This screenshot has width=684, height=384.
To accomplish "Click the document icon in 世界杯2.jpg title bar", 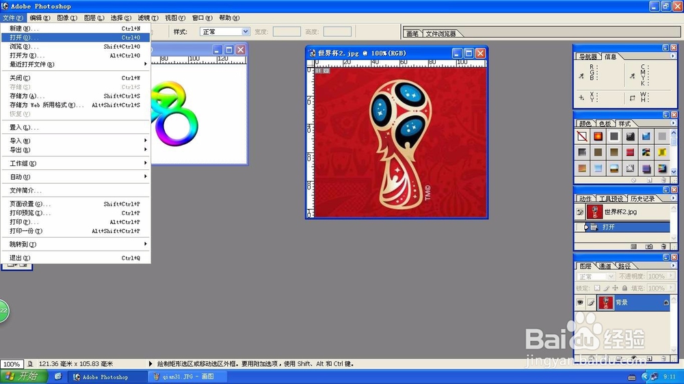I will [x=313, y=53].
